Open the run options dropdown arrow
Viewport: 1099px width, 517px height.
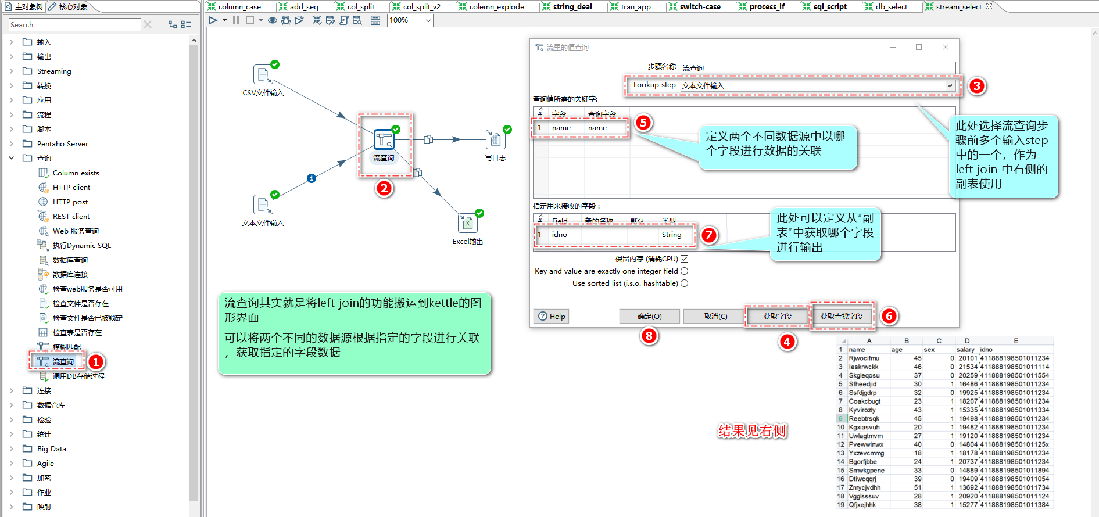(x=224, y=20)
